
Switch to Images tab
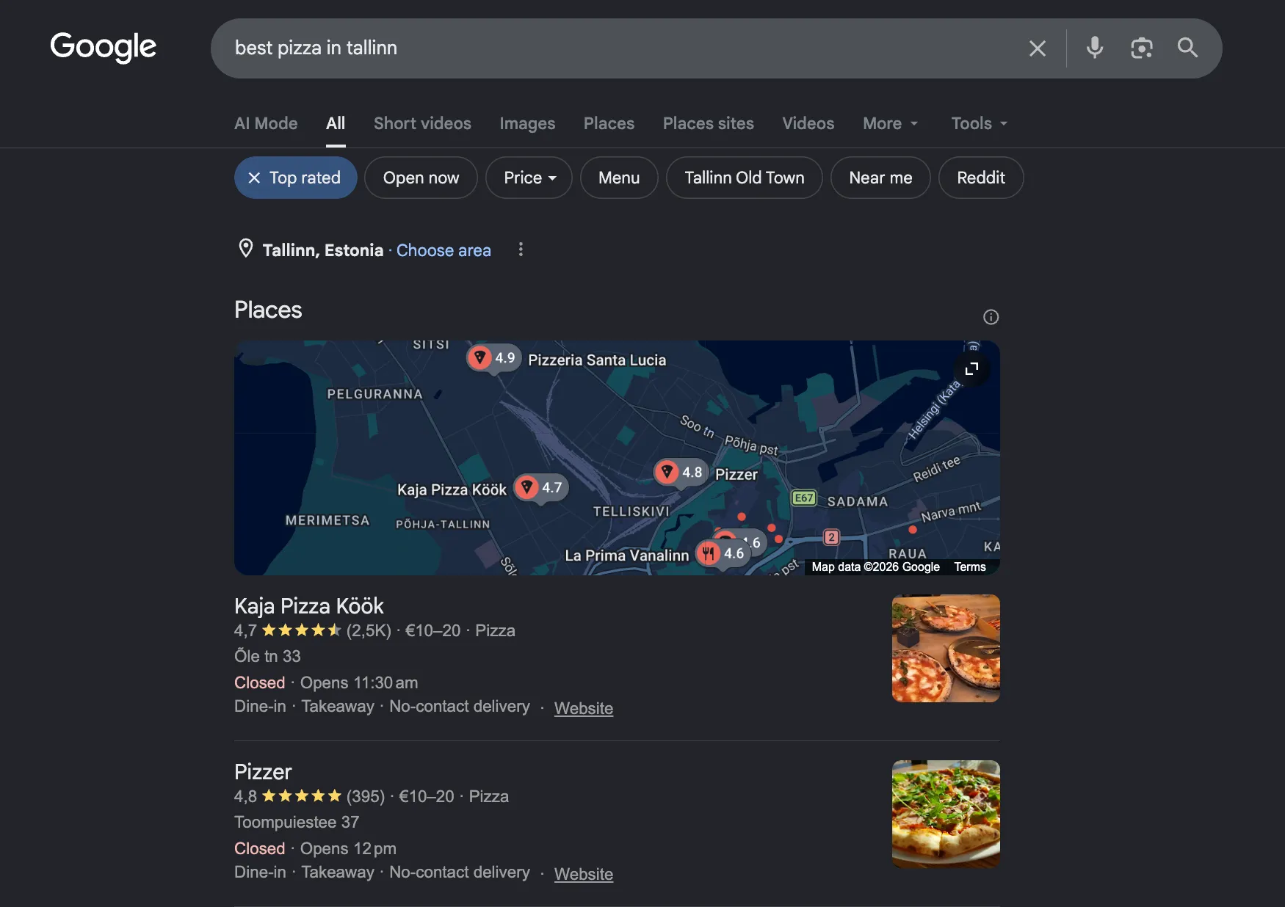click(x=527, y=123)
